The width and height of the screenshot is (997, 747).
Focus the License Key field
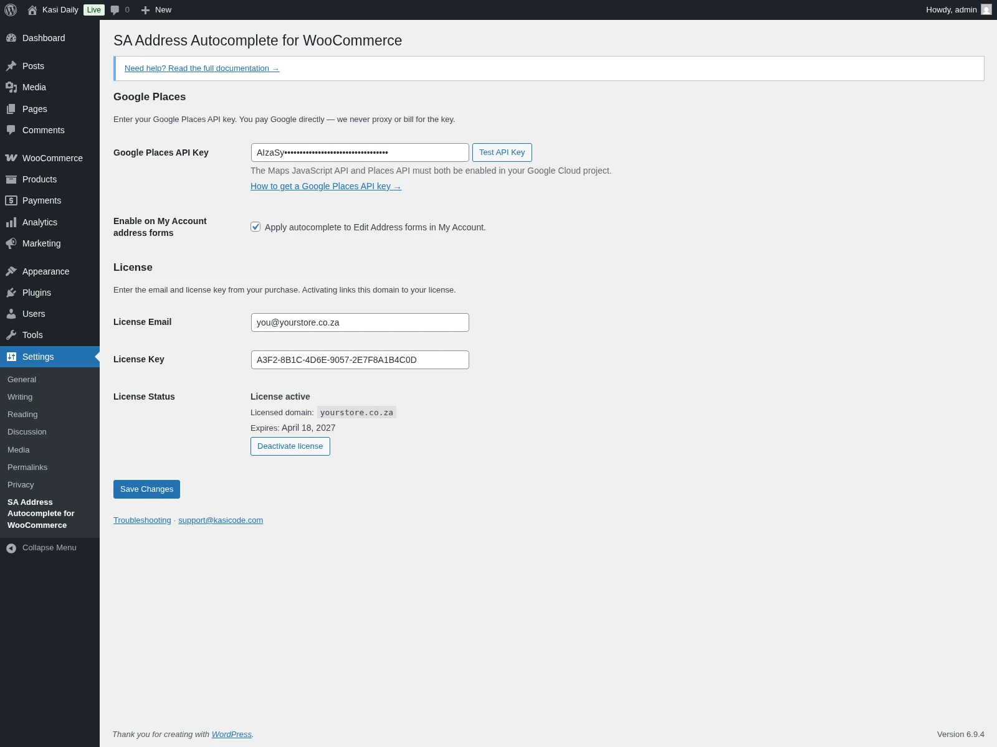[x=360, y=360]
